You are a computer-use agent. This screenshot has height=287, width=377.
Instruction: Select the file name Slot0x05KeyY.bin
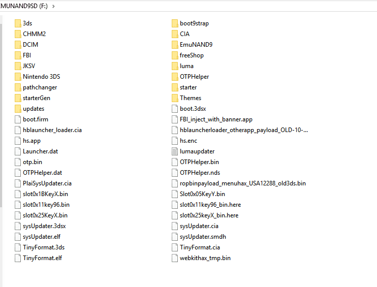point(202,194)
